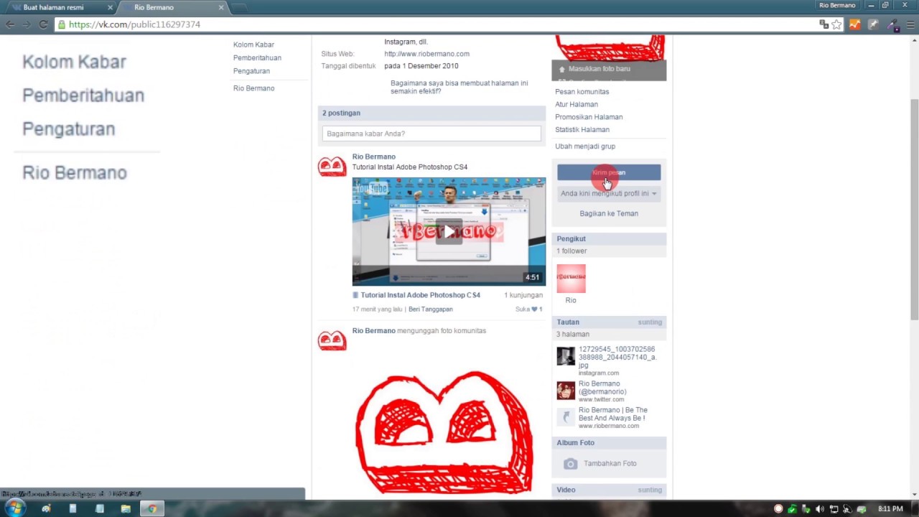This screenshot has width=919, height=517.
Task: Open the folder icon in the taskbar
Action: [x=126, y=509]
